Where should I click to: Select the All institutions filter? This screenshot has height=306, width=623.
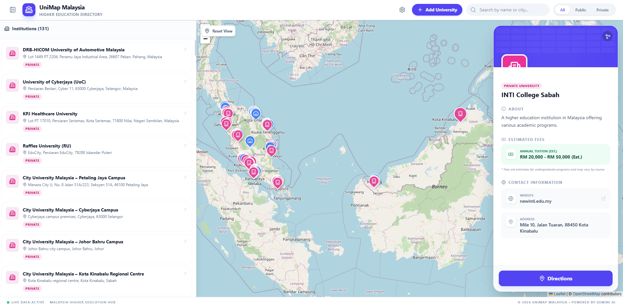click(x=562, y=10)
